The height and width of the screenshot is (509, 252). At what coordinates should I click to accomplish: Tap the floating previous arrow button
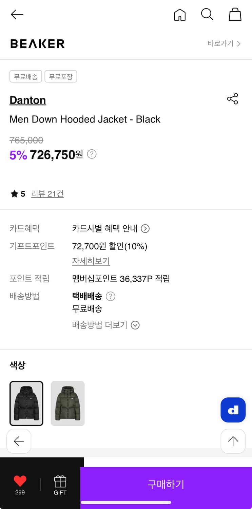[x=19, y=441]
